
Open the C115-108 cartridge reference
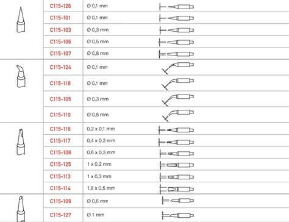tap(60, 152)
